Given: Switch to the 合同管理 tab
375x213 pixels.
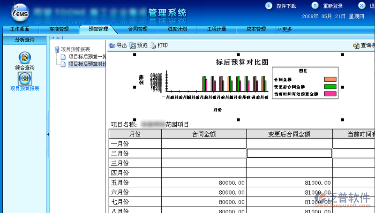Looking at the screenshot, I should click(137, 29).
